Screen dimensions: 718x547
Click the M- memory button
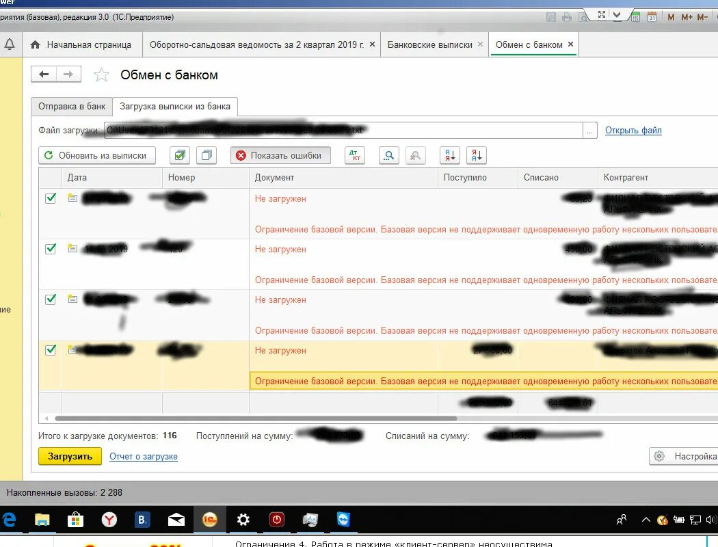coord(702,17)
